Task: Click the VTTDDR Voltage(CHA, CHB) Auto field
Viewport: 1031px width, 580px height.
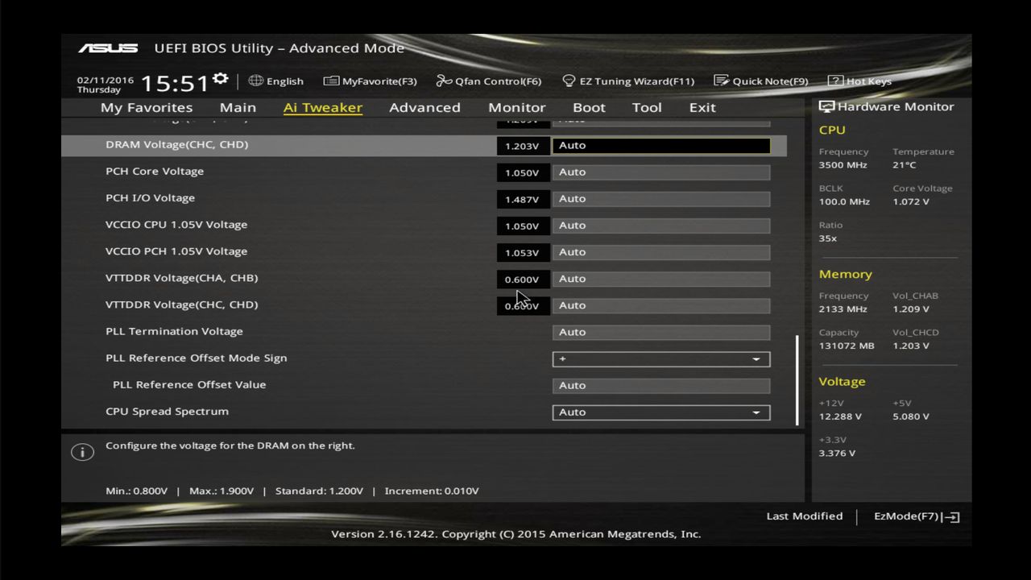Action: pyautogui.click(x=661, y=278)
